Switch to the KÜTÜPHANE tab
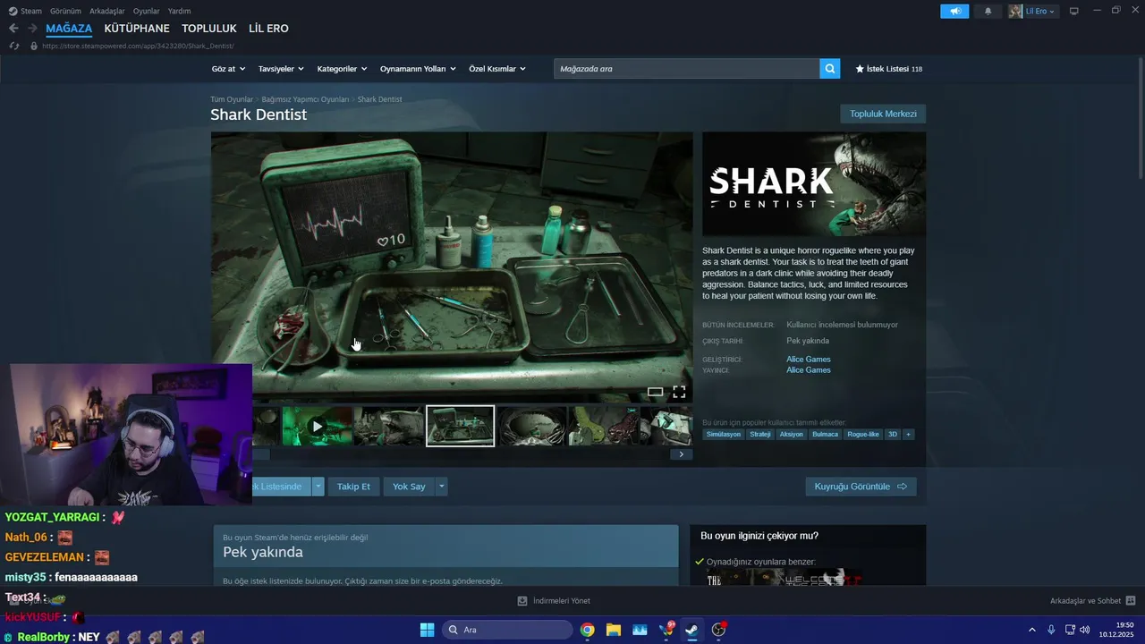Screen dimensions: 1145x644 tap(137, 29)
